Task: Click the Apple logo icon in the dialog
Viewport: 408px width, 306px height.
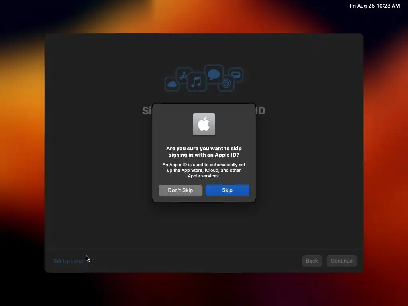Action: click(x=204, y=124)
